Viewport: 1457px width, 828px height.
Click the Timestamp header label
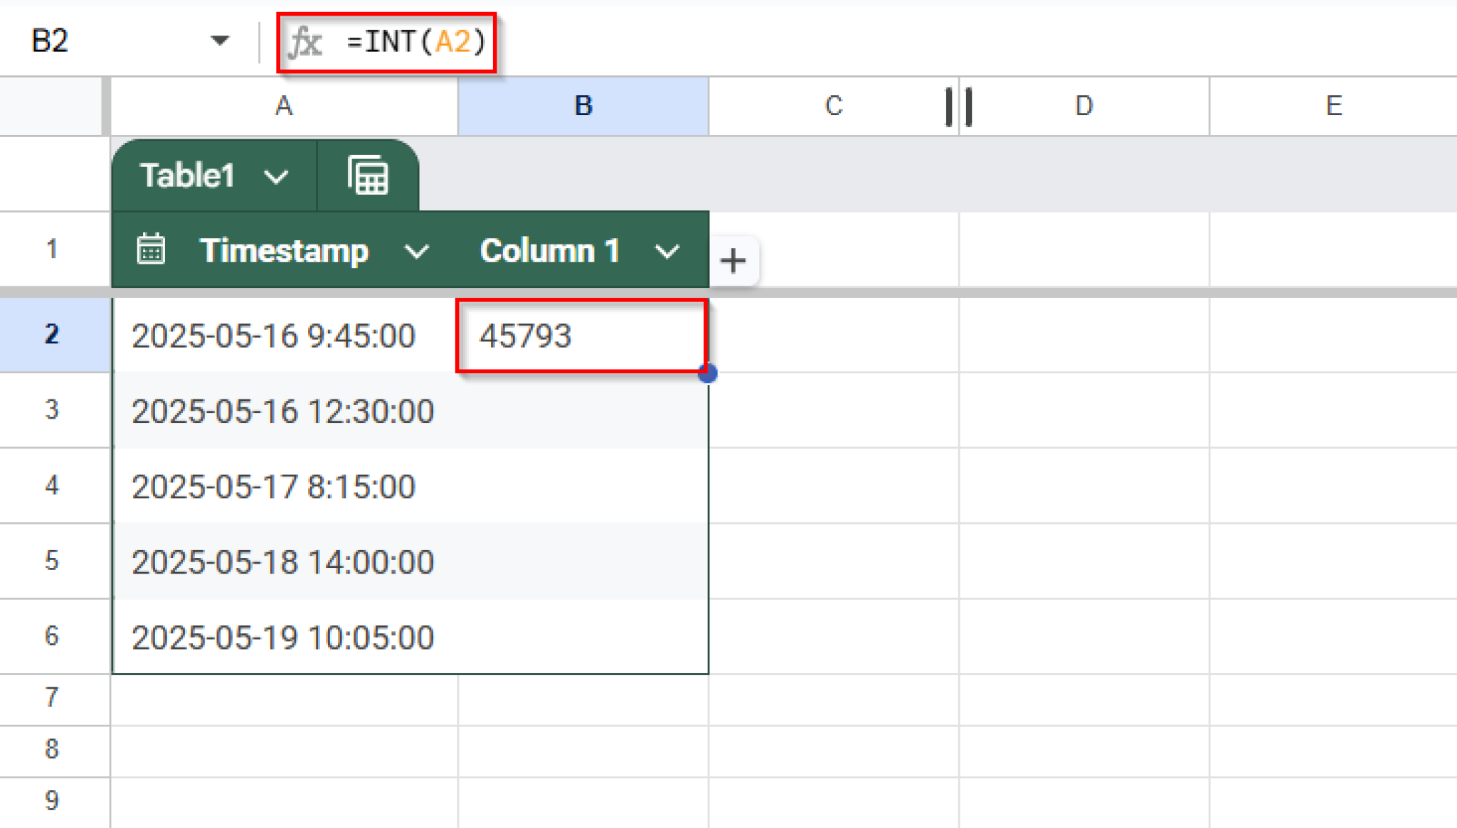pyautogui.click(x=285, y=250)
